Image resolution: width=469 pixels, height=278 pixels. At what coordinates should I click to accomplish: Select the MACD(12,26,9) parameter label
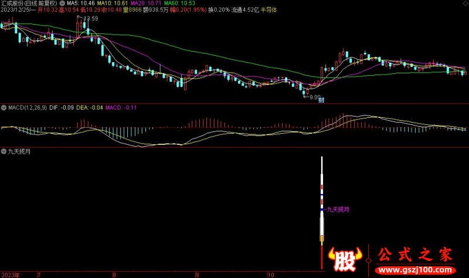coord(28,107)
